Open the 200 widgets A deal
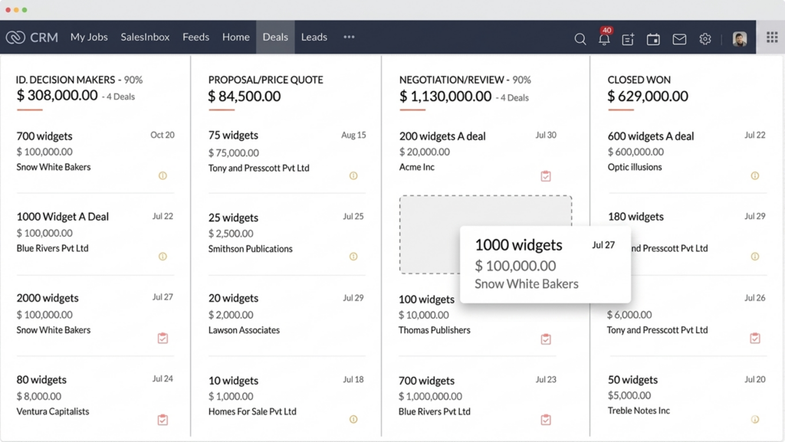 (x=442, y=136)
